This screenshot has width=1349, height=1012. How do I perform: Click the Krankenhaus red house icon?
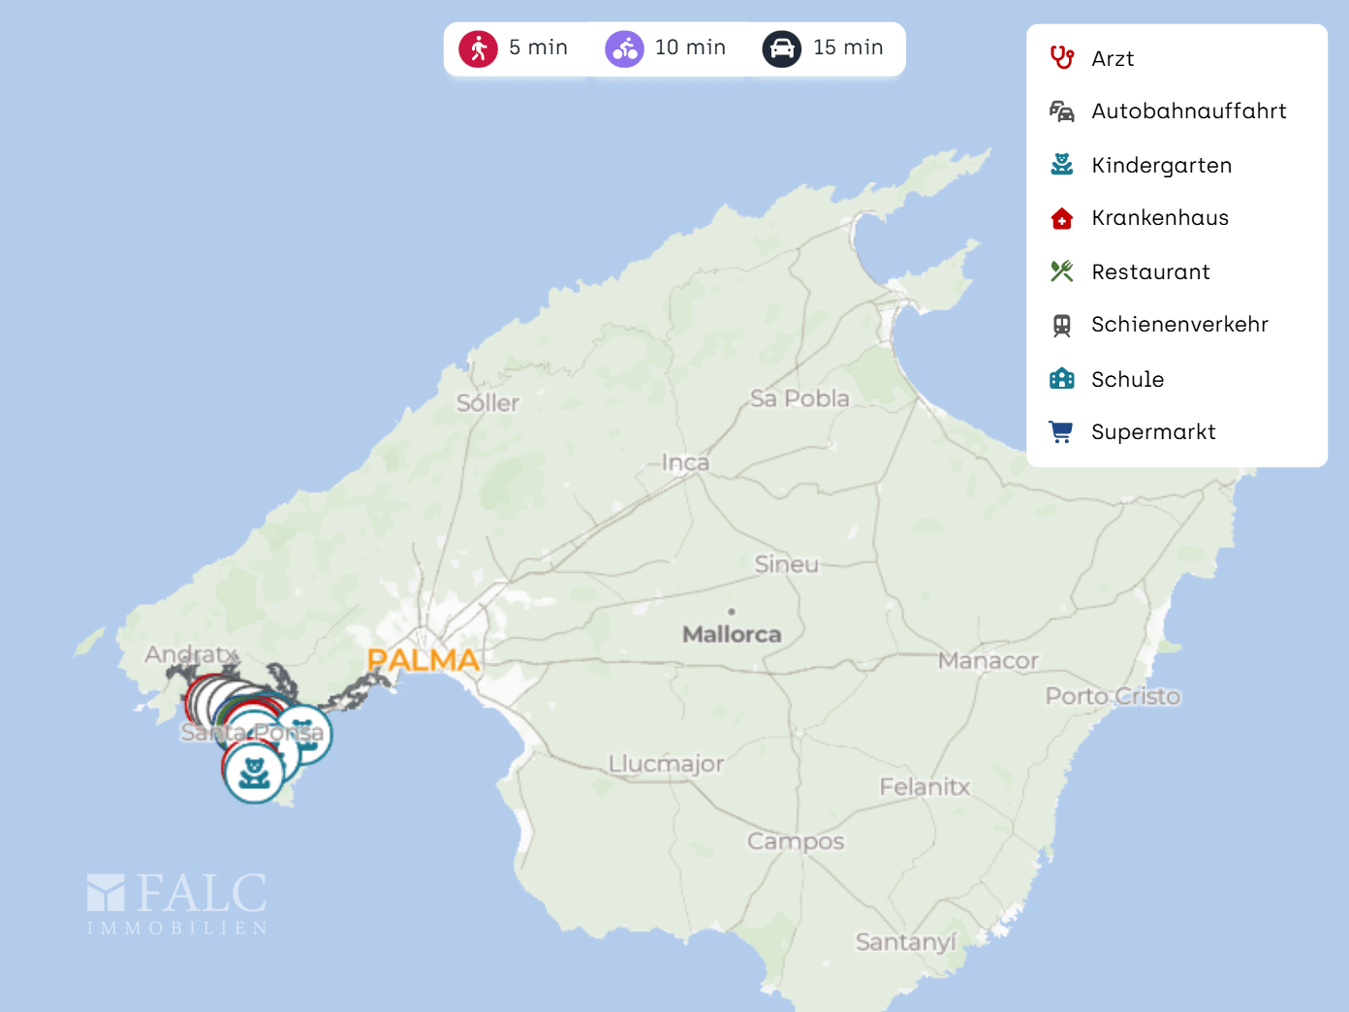(x=1062, y=218)
